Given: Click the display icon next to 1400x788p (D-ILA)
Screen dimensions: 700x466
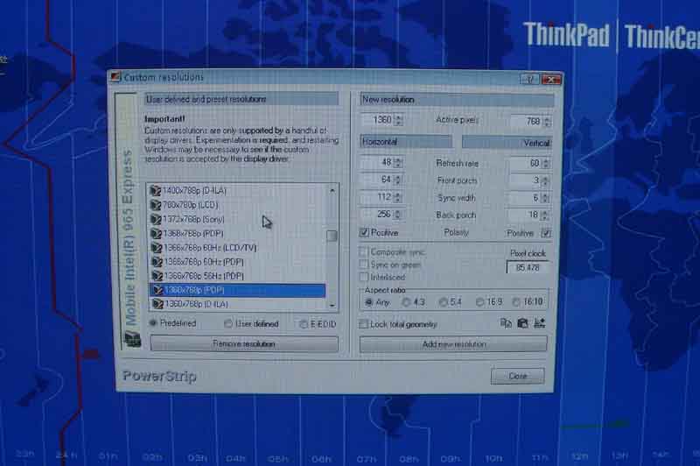Looking at the screenshot, I should coord(156,190).
